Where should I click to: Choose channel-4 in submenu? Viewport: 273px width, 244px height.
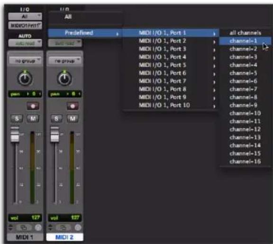(x=246, y=65)
